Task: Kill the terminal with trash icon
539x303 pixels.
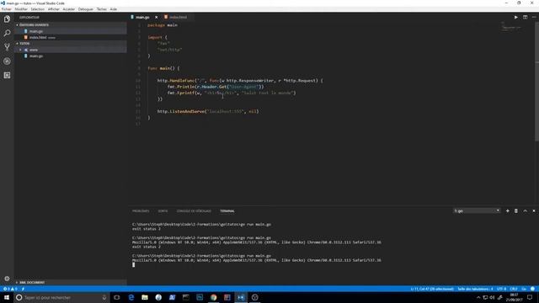Action: click(516, 211)
